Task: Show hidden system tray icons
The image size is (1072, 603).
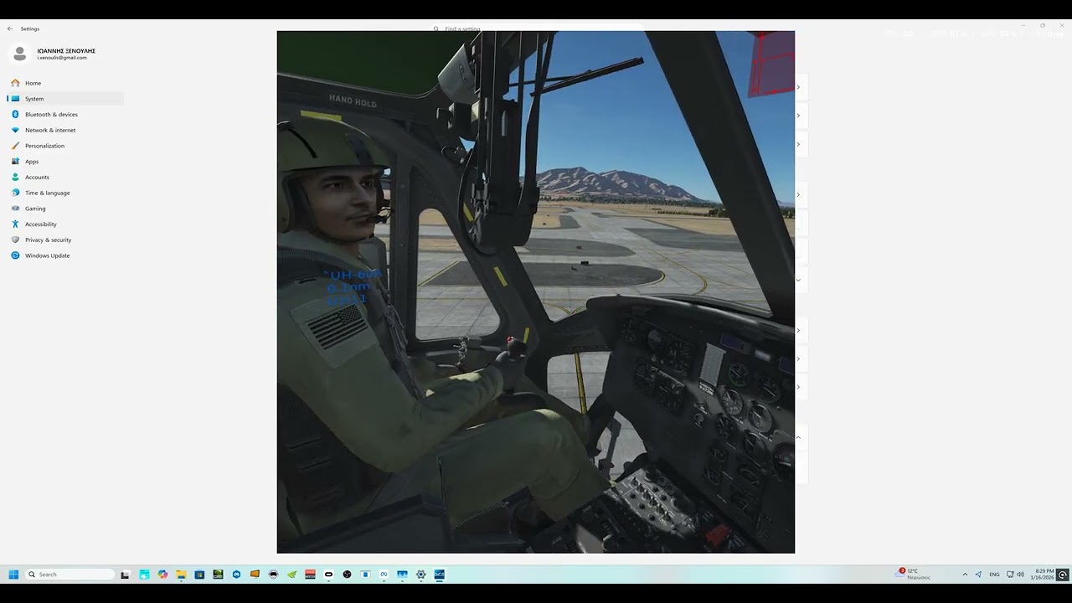Action: [x=965, y=575]
